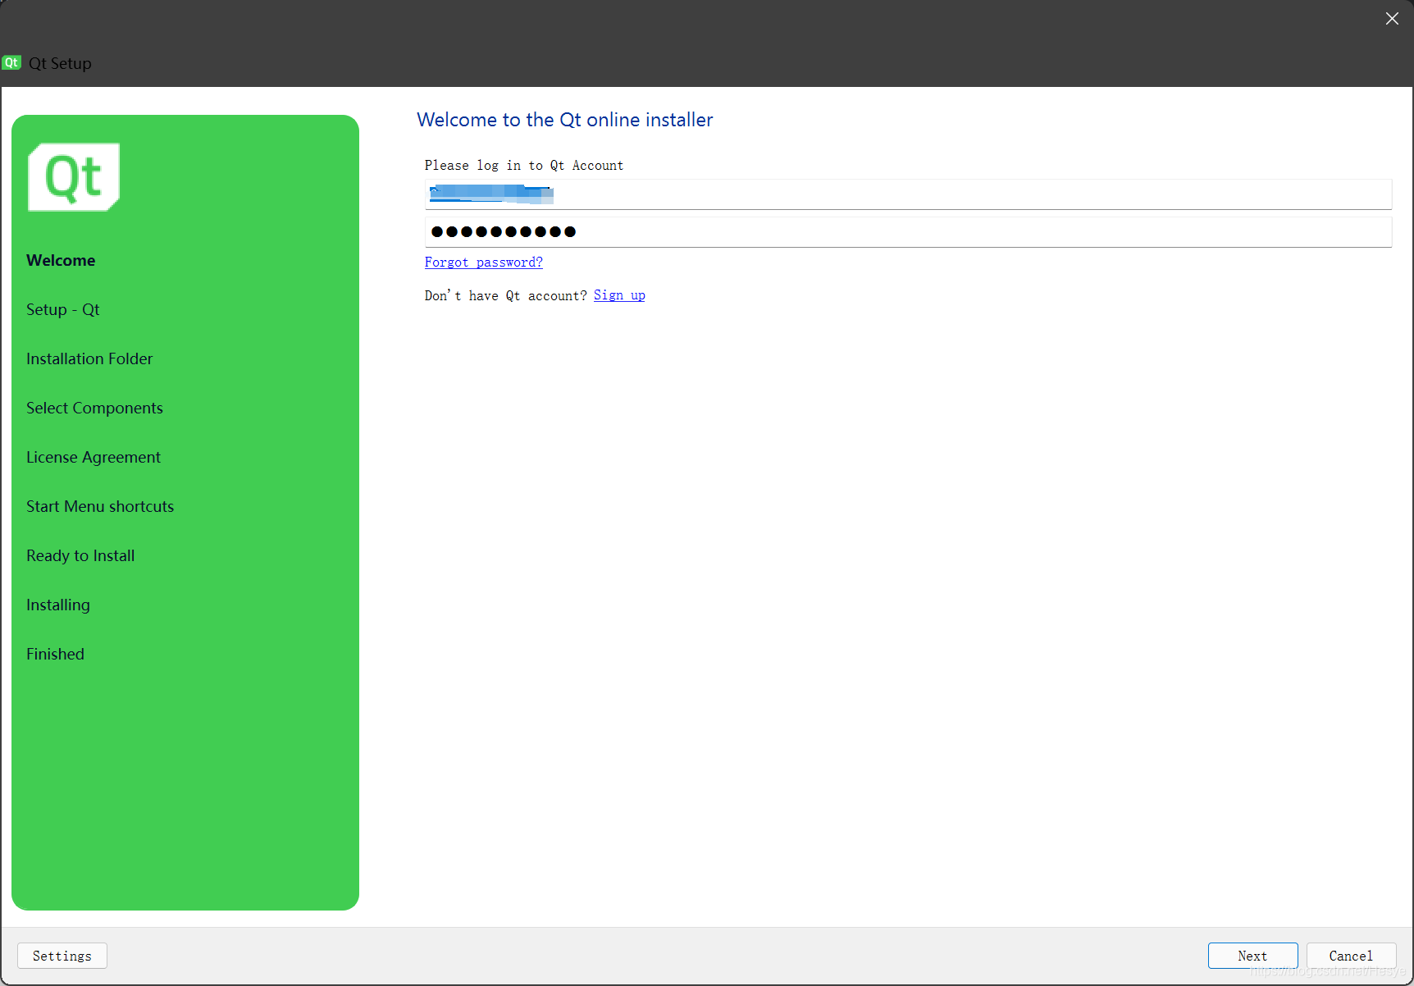Select the Start Menu shortcuts step
Screen dimensions: 1414x986
click(100, 506)
